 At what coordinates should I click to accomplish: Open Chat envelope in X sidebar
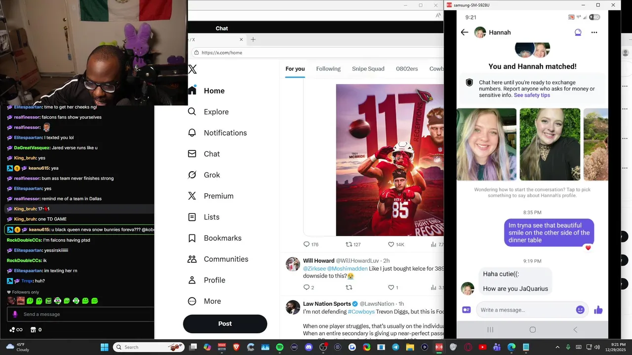[x=203, y=154]
